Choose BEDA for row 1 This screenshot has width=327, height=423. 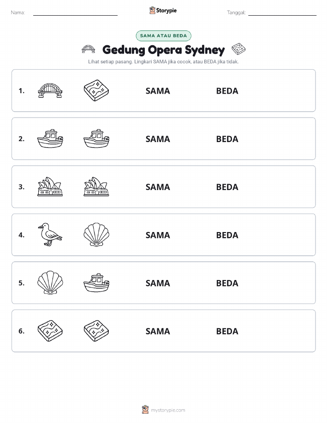point(227,91)
